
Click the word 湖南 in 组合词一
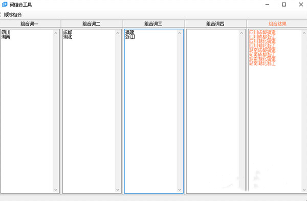point(6,37)
